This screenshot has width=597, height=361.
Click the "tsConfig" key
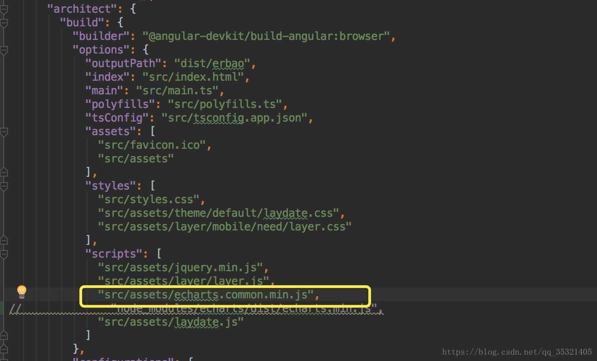pyautogui.click(x=117, y=117)
